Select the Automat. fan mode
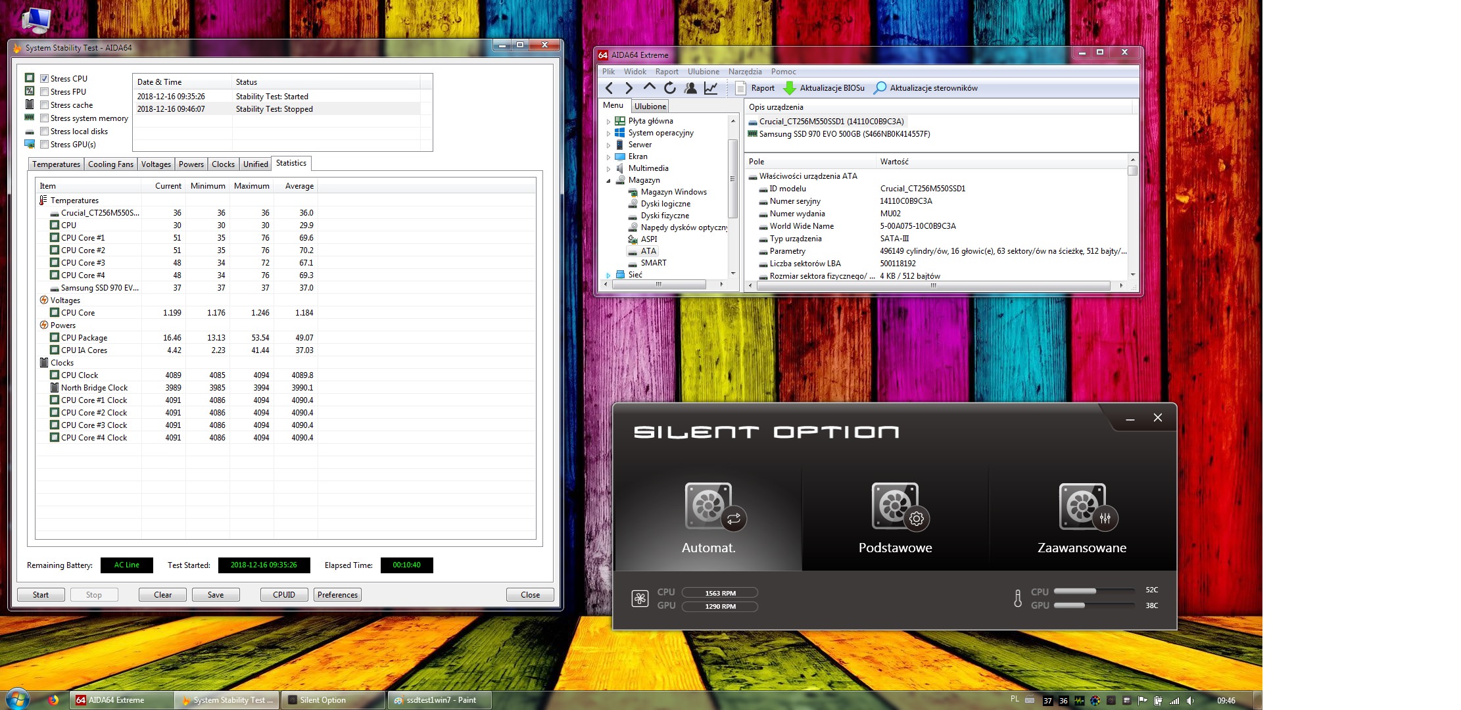The height and width of the screenshot is (710, 1461). 708,518
